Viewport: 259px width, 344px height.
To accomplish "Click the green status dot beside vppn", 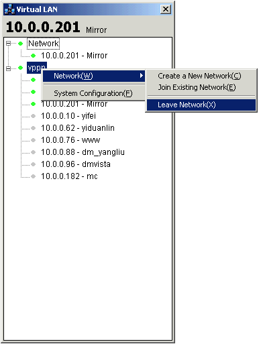I will click(x=21, y=68).
